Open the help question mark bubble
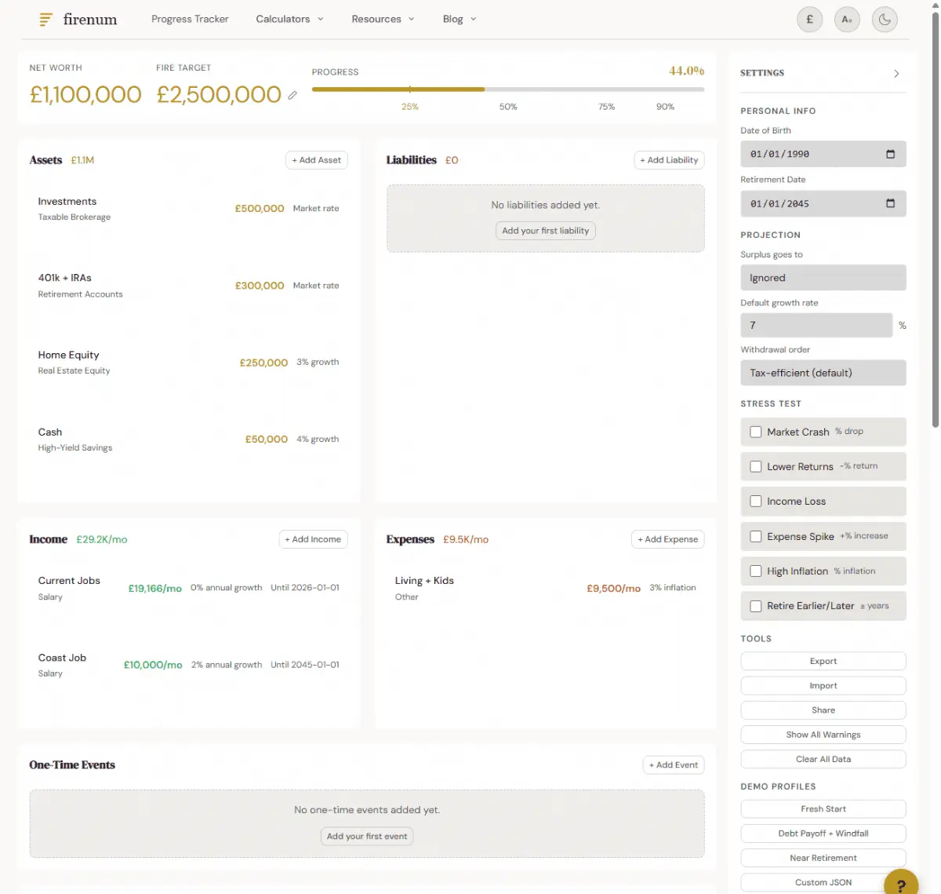The height and width of the screenshot is (894, 941). pos(900,882)
